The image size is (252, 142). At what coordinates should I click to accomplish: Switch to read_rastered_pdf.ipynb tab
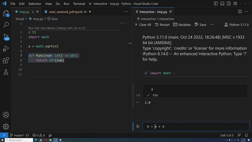[x=66, y=12]
